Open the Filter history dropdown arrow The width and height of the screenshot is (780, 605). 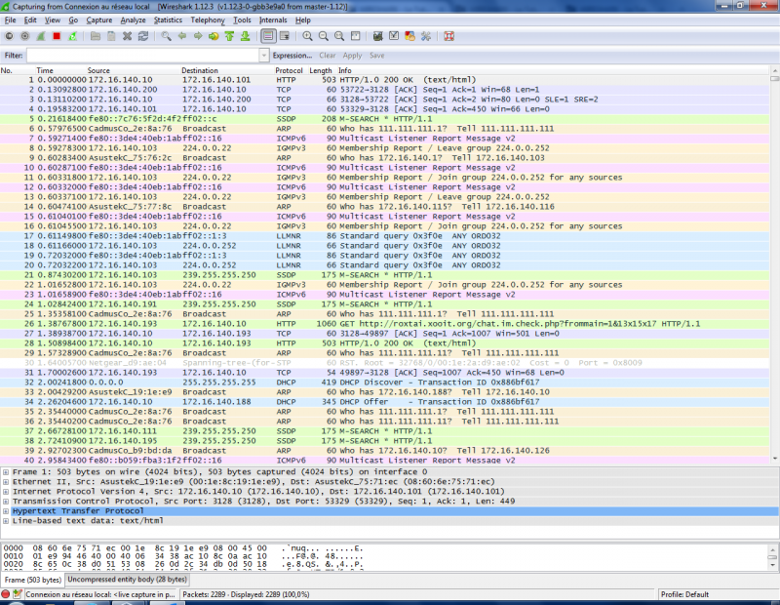tap(264, 56)
